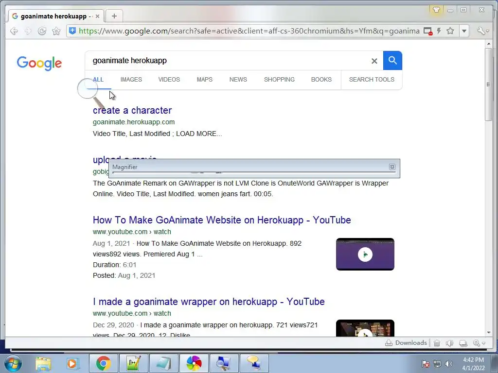
Task: Click the 'www.youtube.com › watch' URL under How To Make
Action: point(132,232)
